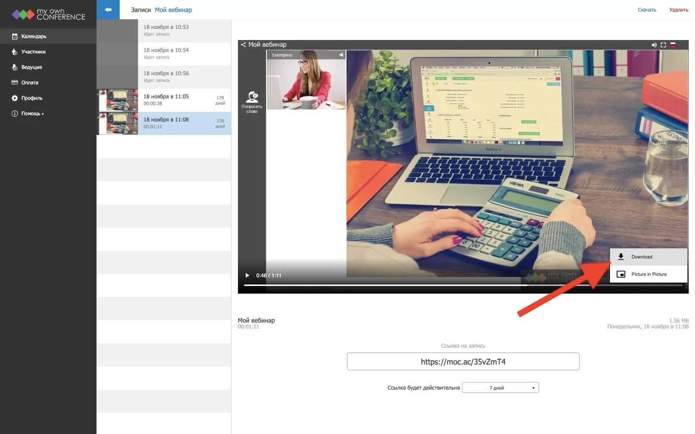The height and width of the screenshot is (434, 695).
Task: Open Оплата payment page
Action: click(29, 83)
